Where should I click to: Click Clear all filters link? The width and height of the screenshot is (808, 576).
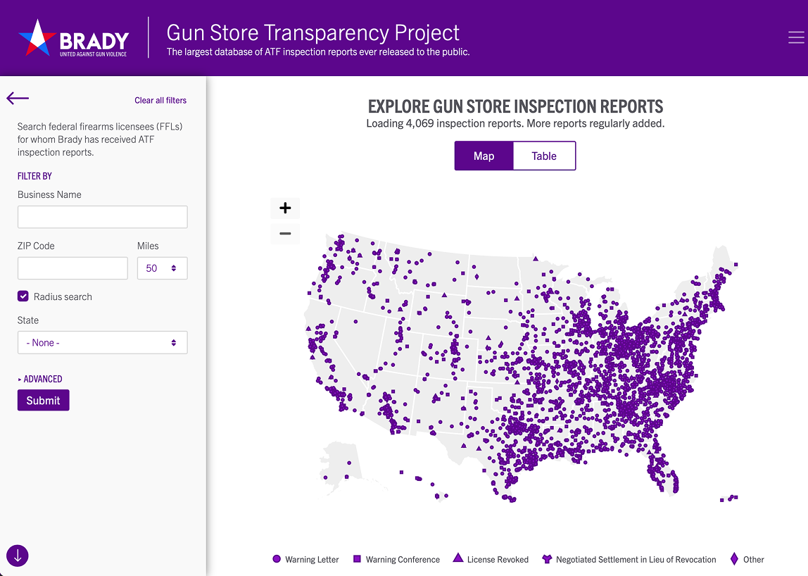click(160, 100)
